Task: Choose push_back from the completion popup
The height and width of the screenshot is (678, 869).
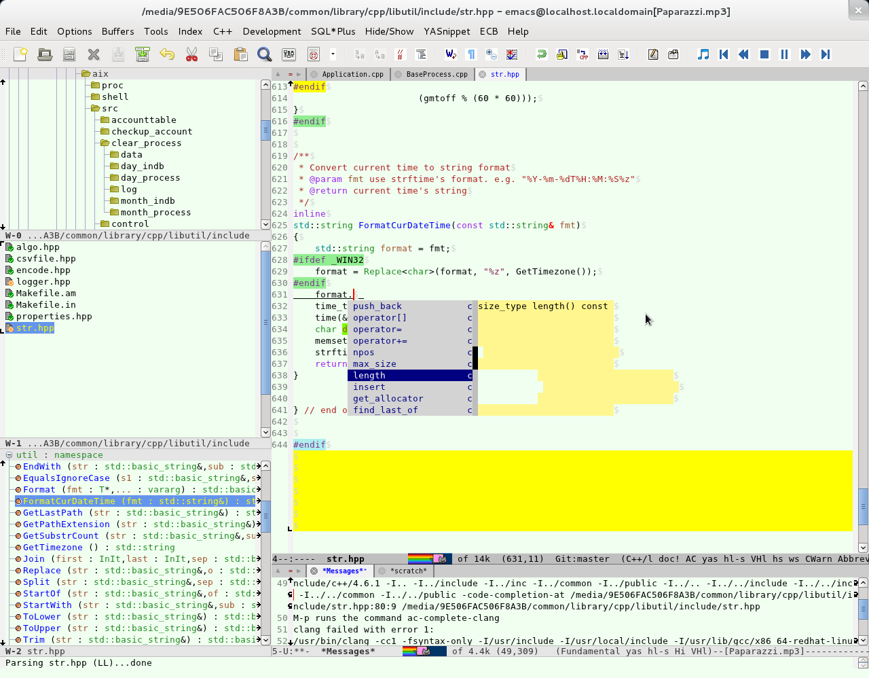Action: click(x=410, y=306)
